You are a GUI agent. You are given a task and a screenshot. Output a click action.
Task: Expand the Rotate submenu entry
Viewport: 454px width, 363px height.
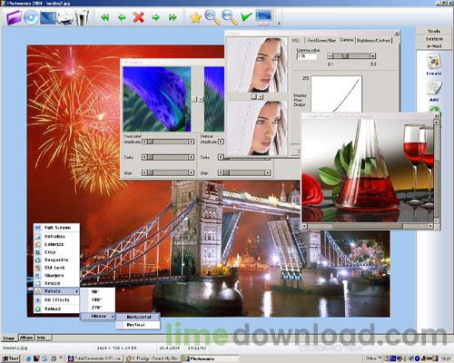point(56,291)
